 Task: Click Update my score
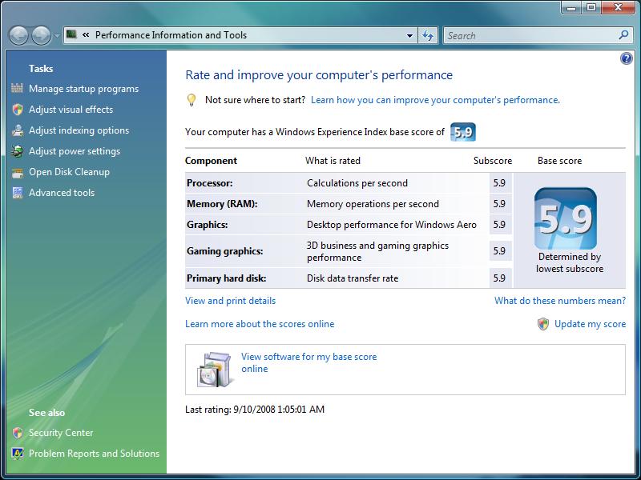(x=590, y=324)
